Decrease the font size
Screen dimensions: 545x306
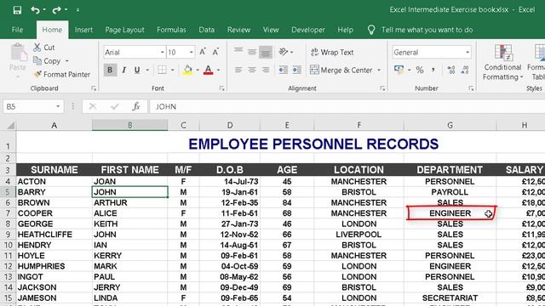(x=215, y=52)
